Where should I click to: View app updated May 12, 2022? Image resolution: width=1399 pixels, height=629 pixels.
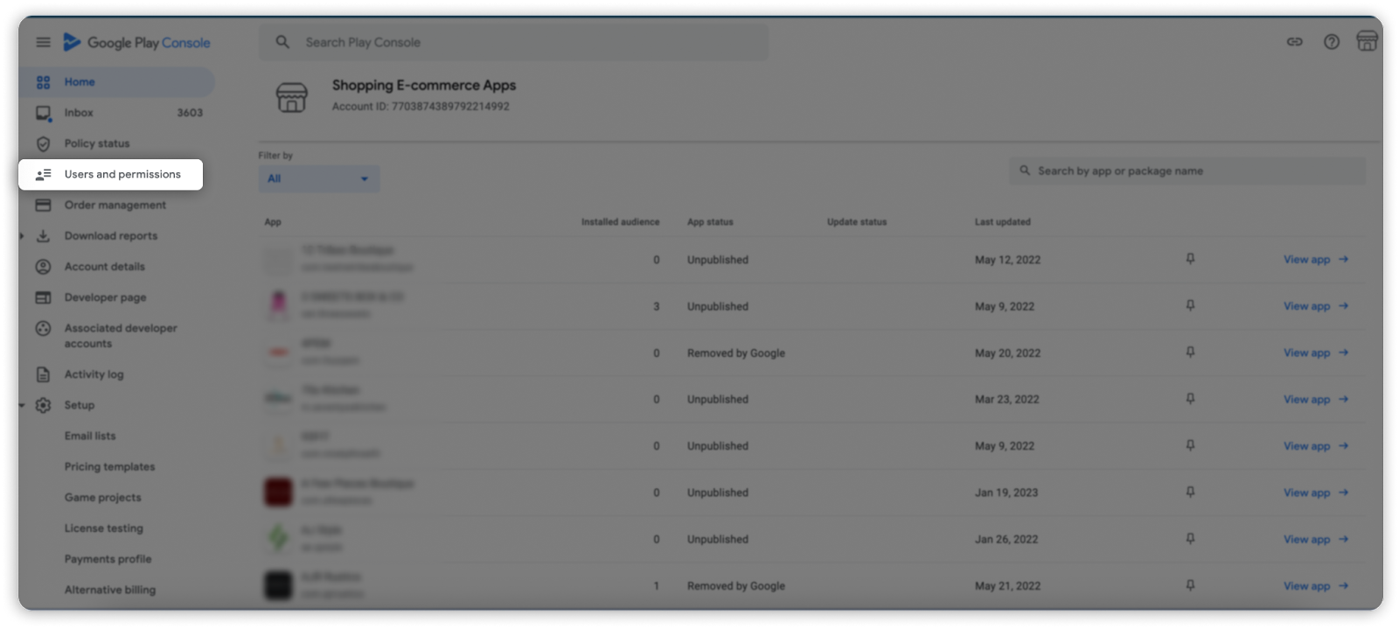coord(1316,259)
